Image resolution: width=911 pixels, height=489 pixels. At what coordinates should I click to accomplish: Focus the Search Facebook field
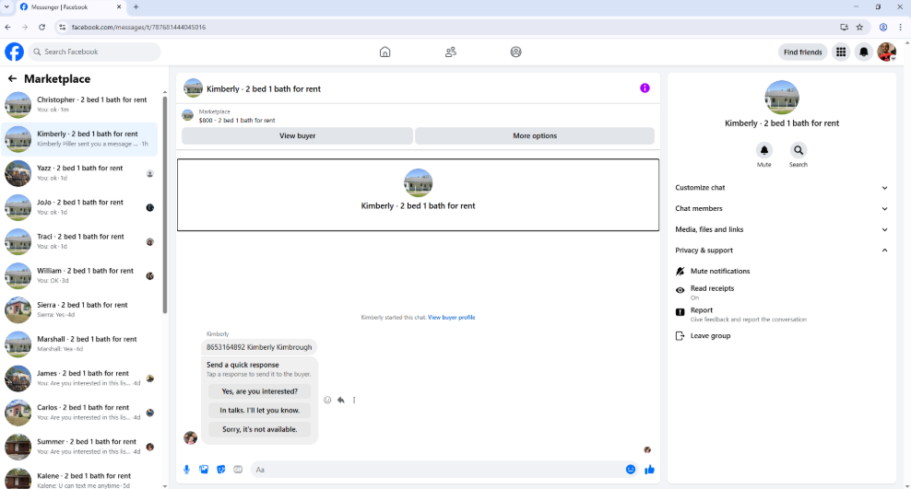tap(95, 52)
